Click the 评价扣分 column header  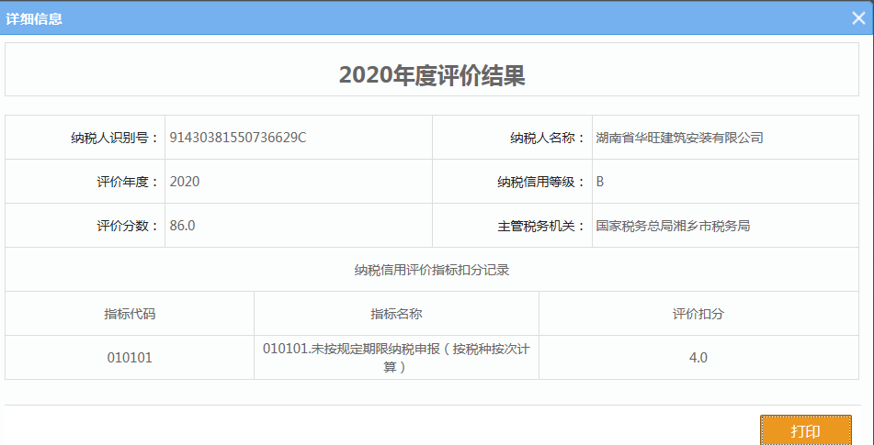(698, 314)
